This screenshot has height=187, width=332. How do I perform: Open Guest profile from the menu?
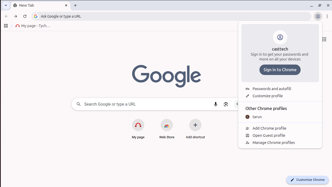click(269, 135)
